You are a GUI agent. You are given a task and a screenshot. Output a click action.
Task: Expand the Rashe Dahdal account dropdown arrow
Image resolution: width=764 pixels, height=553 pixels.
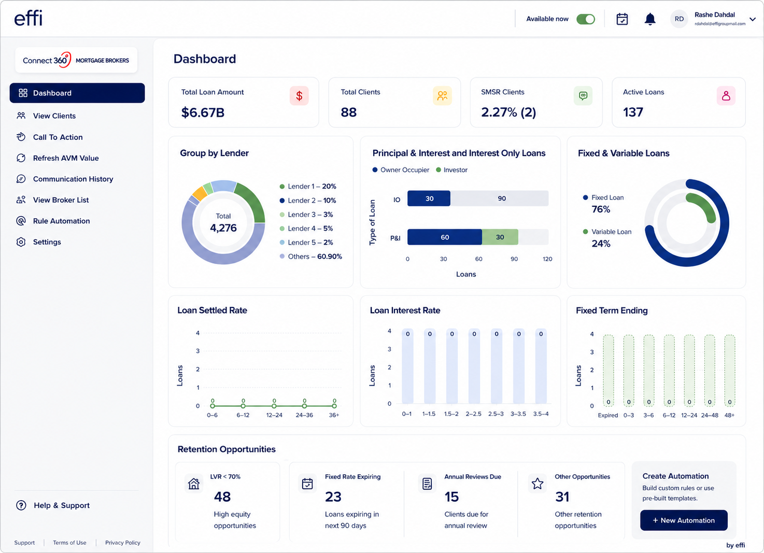tap(753, 19)
